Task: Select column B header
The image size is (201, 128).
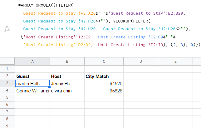Action: point(67,62)
